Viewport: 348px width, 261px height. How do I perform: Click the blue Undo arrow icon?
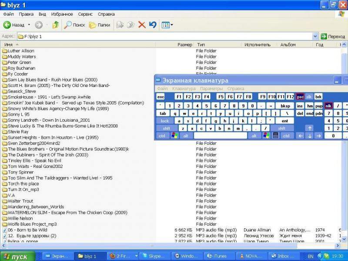coord(153,25)
